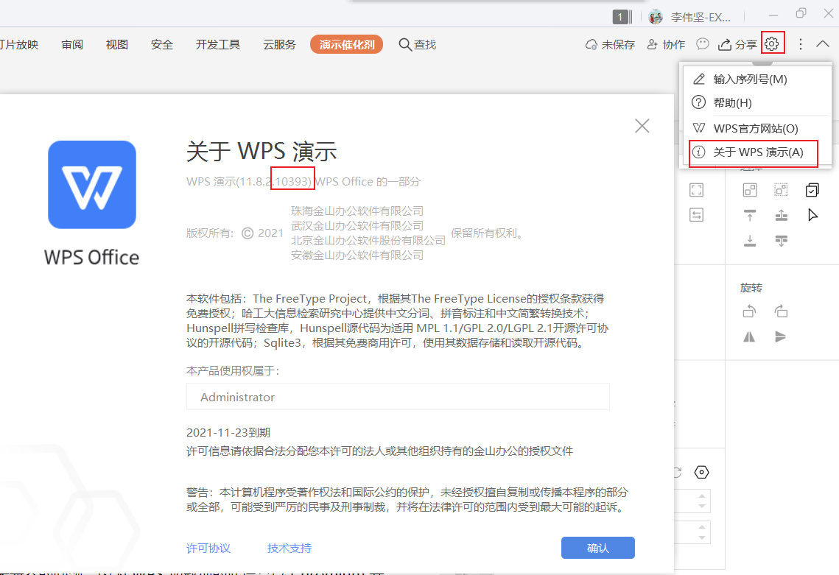
Task: Open the 视图 view tab
Action: [116, 44]
